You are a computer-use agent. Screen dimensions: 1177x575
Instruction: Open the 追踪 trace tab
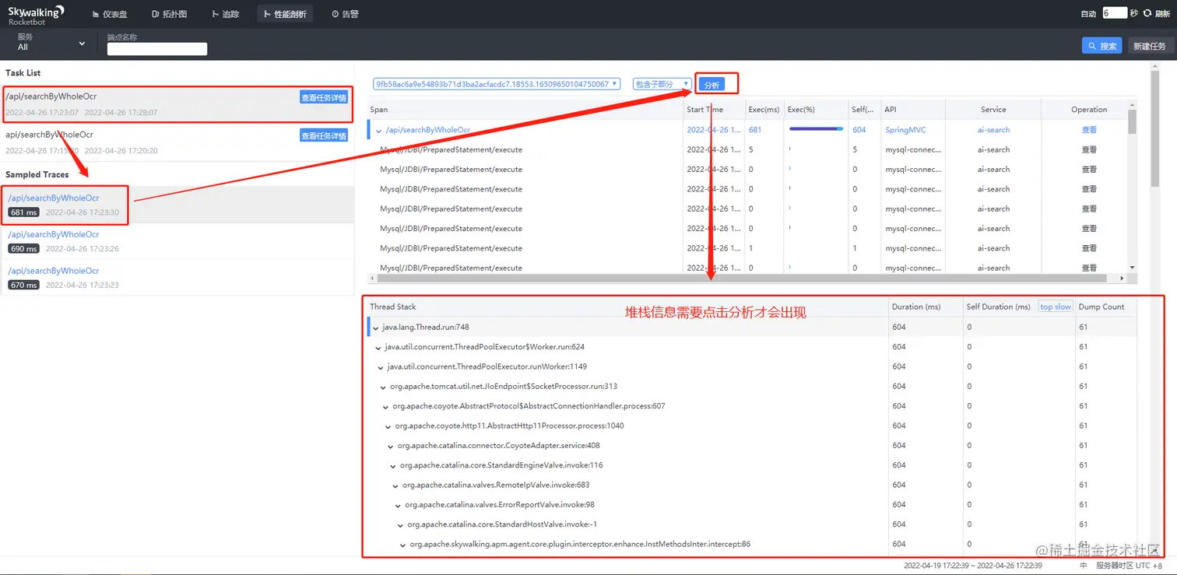point(226,14)
